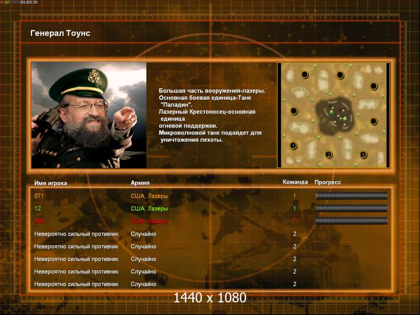Viewport: 420px width, 315px height.
Task: Click the "Прогресс" column header
Action: 328,182
